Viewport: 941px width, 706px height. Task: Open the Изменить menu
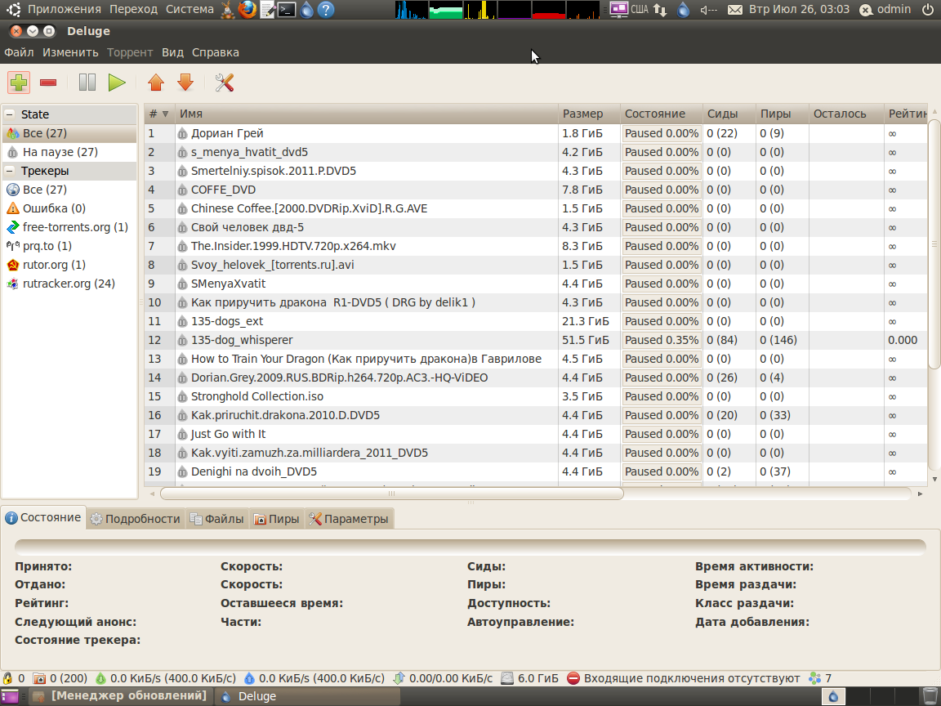click(70, 52)
